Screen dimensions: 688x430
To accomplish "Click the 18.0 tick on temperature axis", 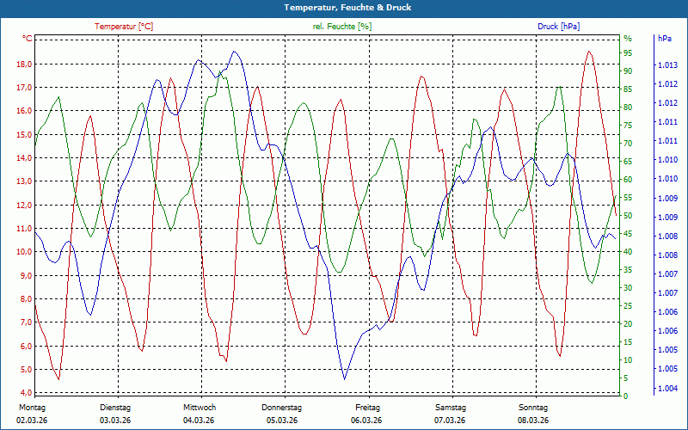I will (24, 64).
